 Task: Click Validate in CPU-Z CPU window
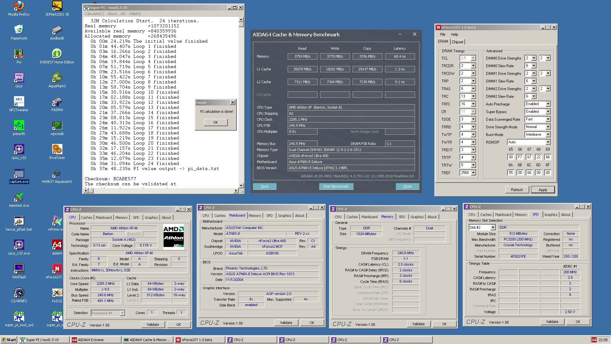click(x=153, y=325)
